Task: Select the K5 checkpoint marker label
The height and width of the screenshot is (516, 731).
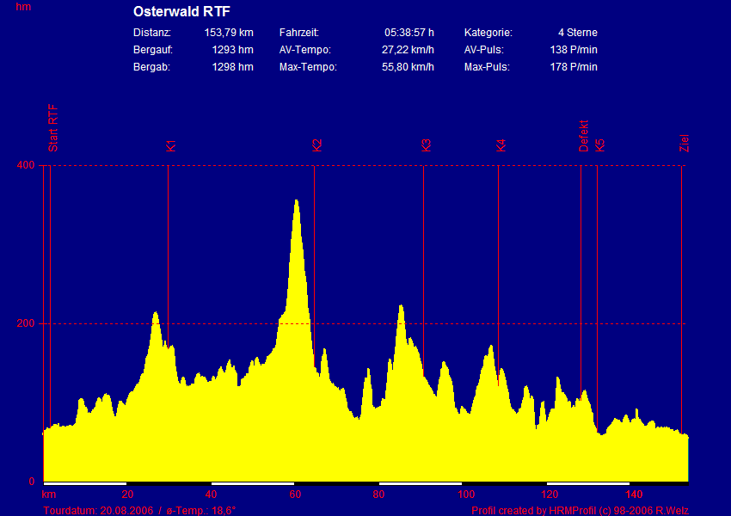Action: 600,145
